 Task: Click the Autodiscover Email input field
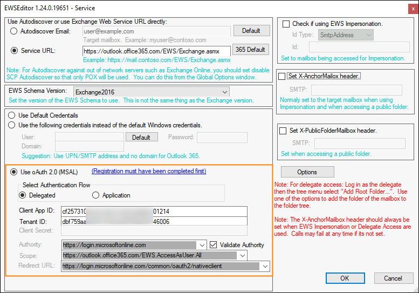click(x=156, y=31)
